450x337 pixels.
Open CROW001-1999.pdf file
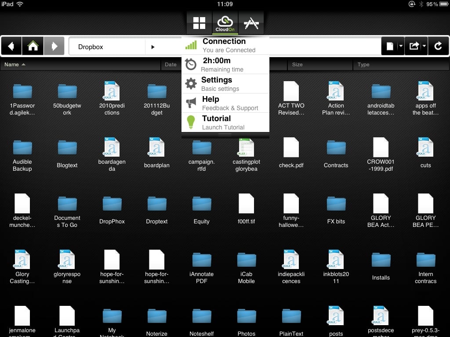pyautogui.click(x=381, y=155)
